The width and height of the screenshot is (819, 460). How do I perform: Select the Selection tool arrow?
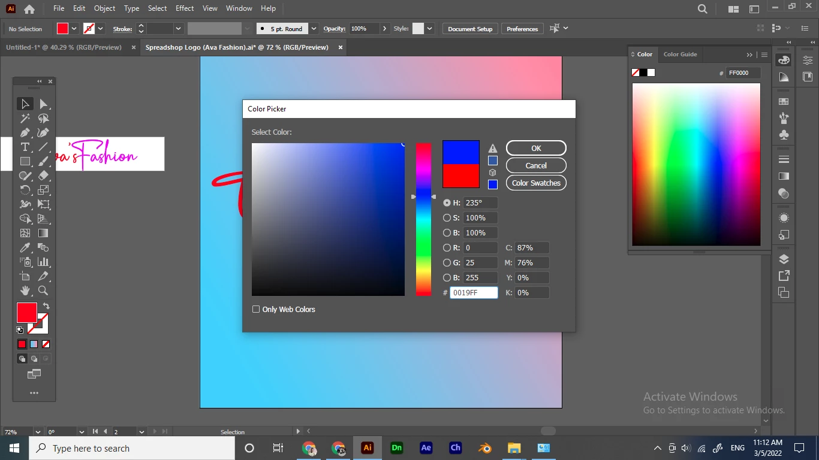[25, 104]
